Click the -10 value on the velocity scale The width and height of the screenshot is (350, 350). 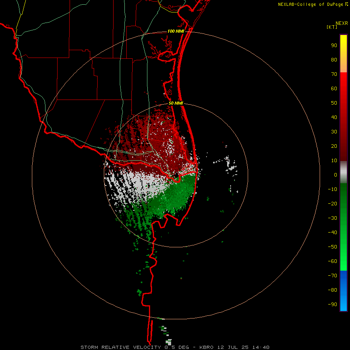[x=332, y=189]
